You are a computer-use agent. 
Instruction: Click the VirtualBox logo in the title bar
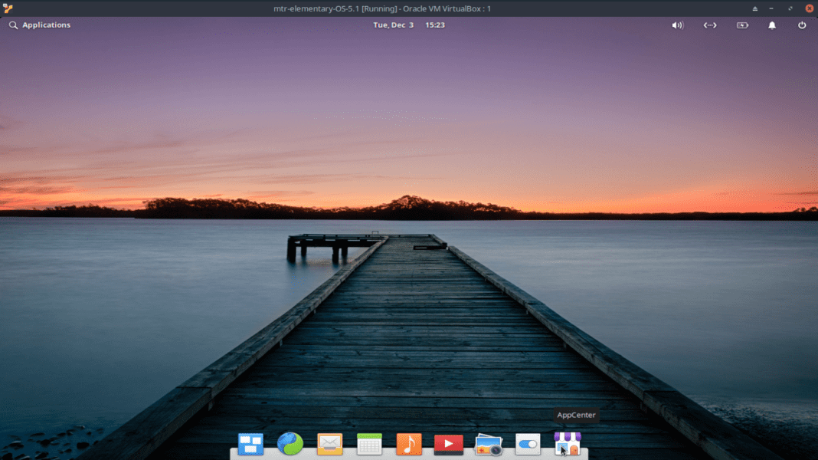coord(7,8)
